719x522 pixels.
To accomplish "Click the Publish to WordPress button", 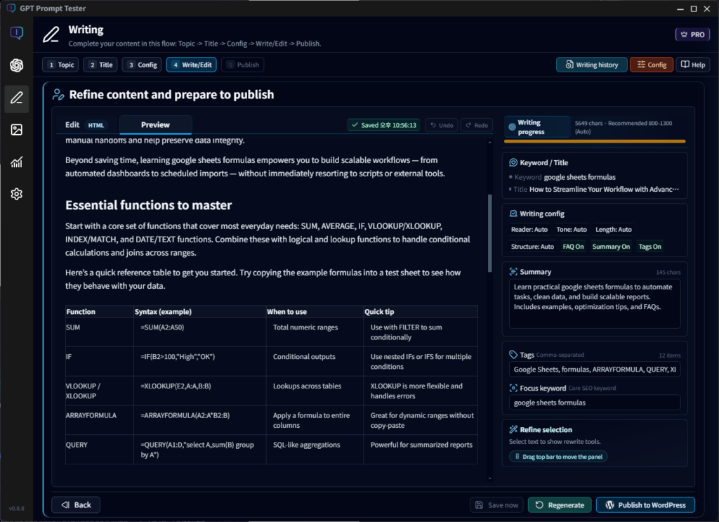I will click(645, 504).
